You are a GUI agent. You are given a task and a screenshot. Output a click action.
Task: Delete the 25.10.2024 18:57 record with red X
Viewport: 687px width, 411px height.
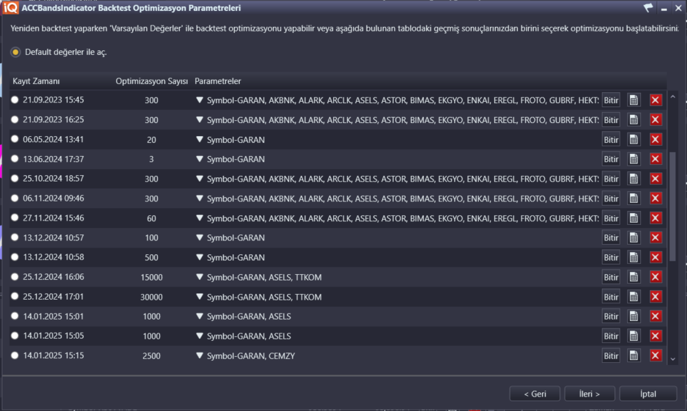click(655, 179)
